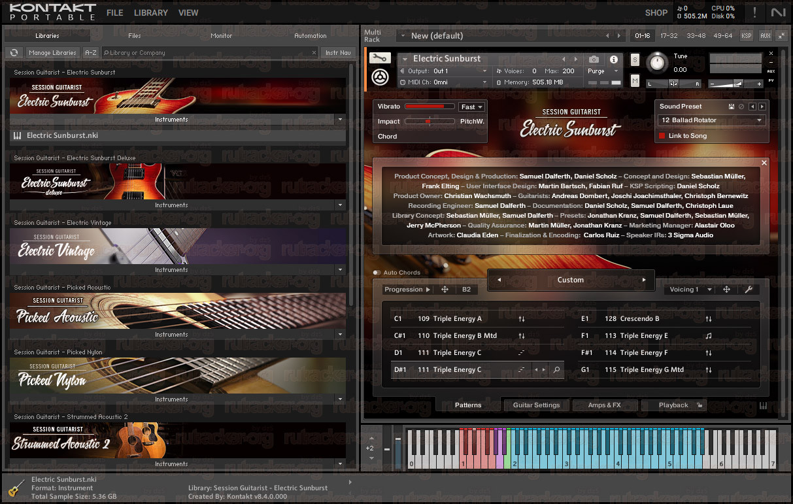Browse patterns with magnifier on D#1 row
Image resolution: width=793 pixels, height=504 pixels.
(556, 370)
